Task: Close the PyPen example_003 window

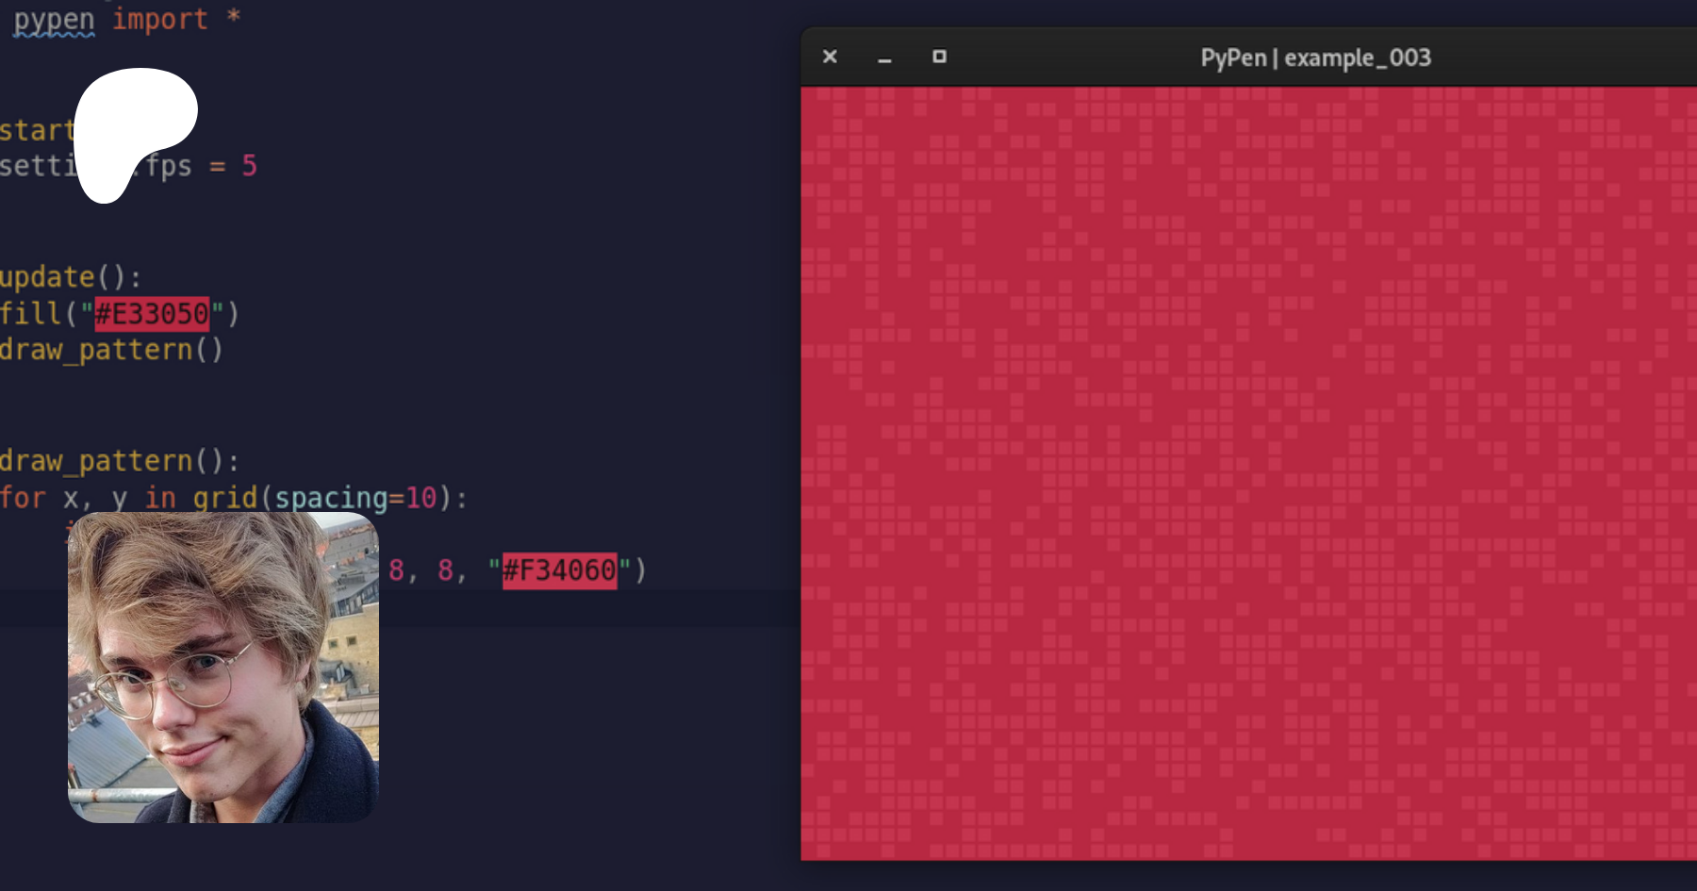Action: [x=830, y=57]
